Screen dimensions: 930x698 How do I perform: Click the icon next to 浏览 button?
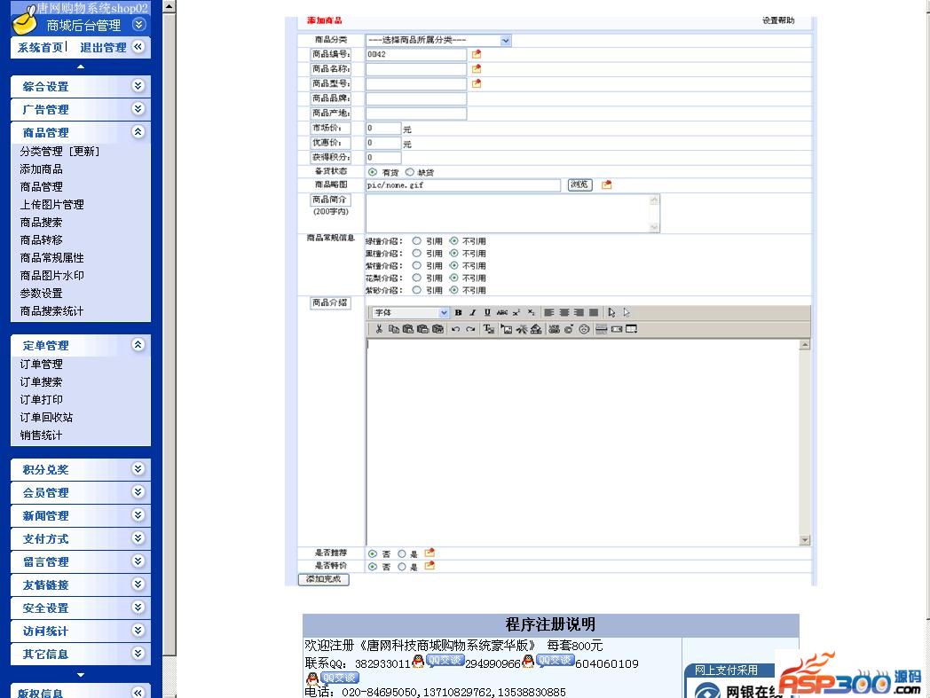pyautogui.click(x=606, y=185)
